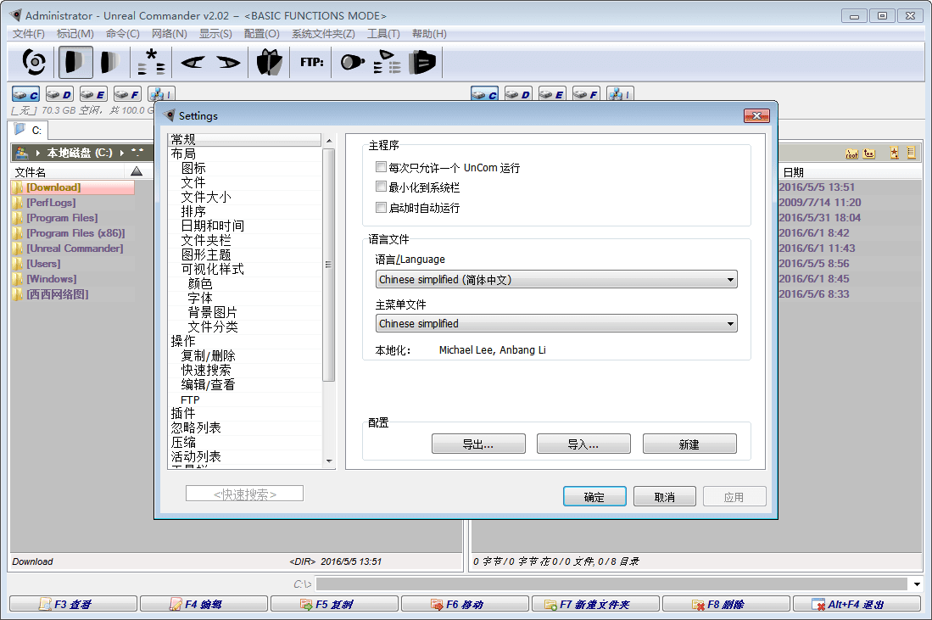Click settings tree scroll down arrow
This screenshot has width=932, height=620.
click(x=329, y=461)
